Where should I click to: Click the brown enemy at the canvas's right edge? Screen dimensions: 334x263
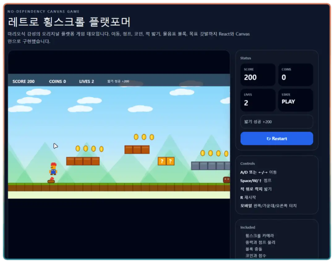point(226,180)
